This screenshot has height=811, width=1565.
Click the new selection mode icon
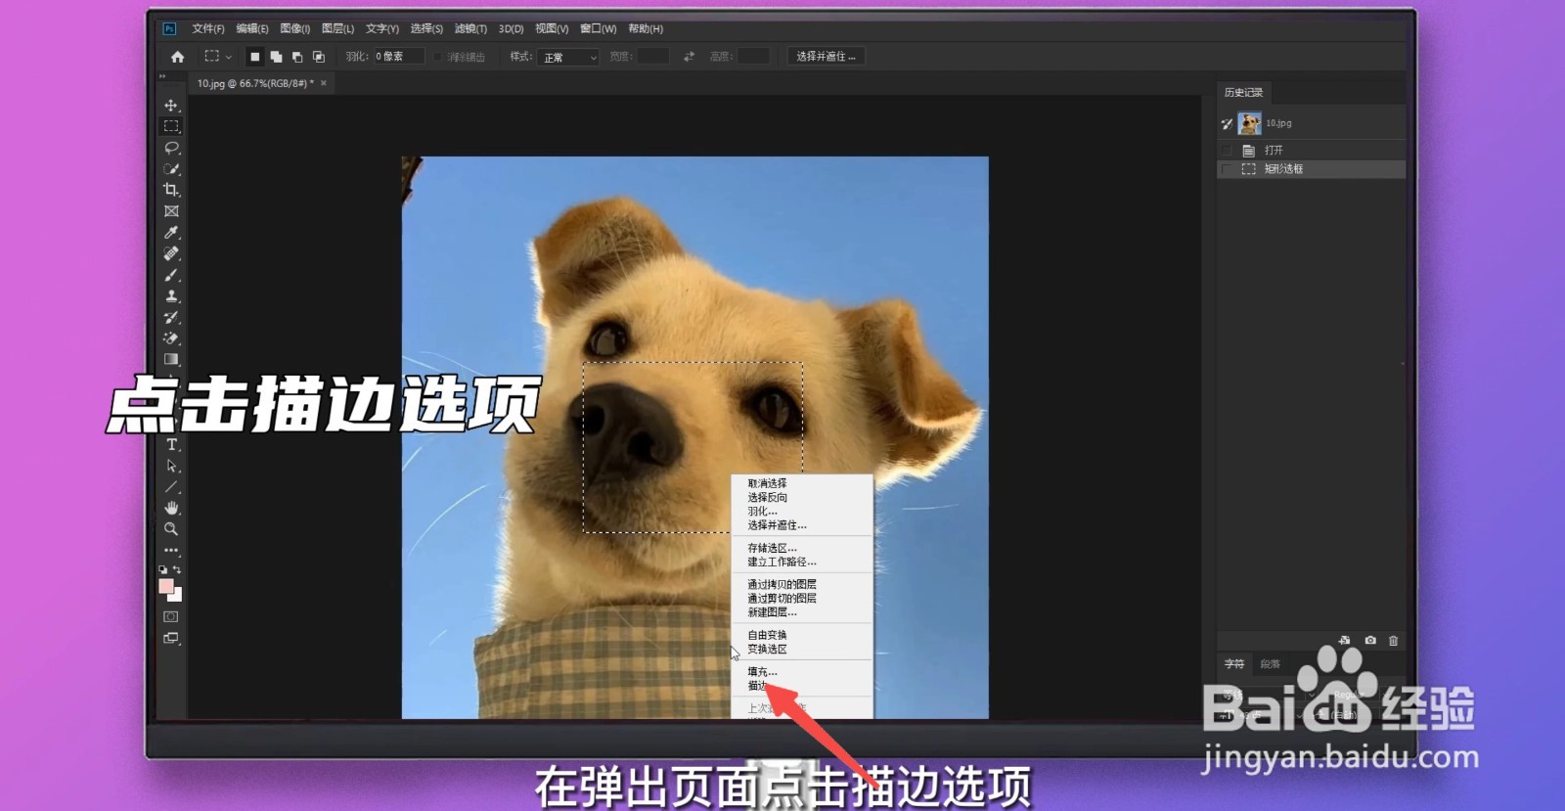(254, 57)
